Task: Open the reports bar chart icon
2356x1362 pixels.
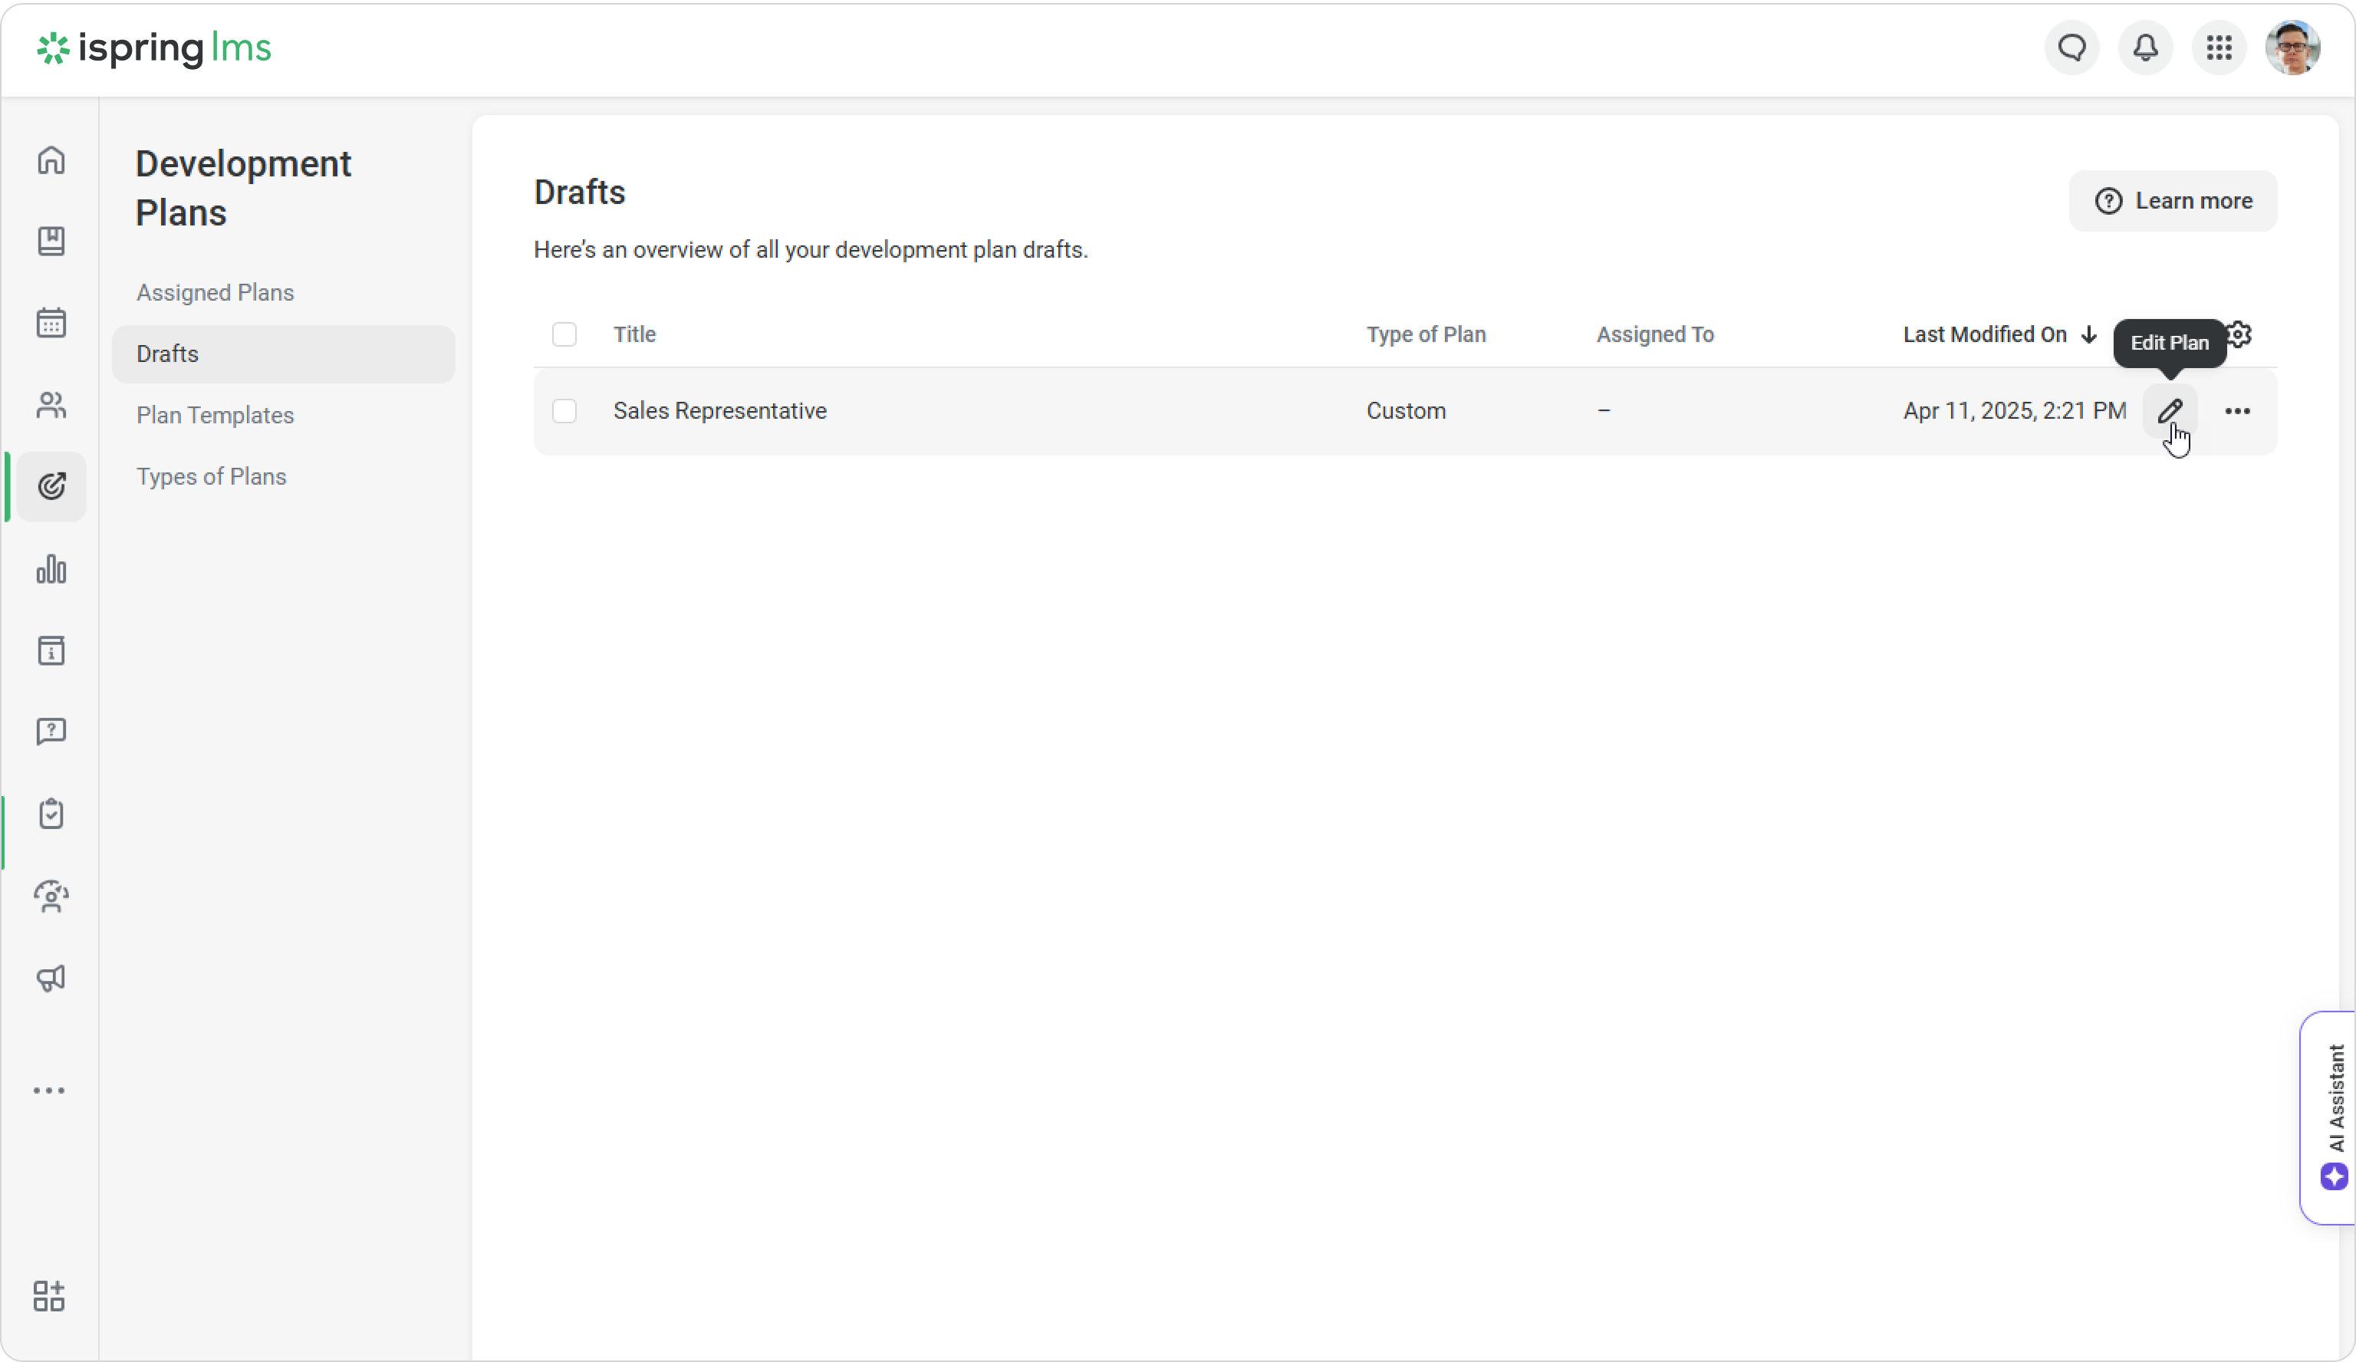Action: 51,568
